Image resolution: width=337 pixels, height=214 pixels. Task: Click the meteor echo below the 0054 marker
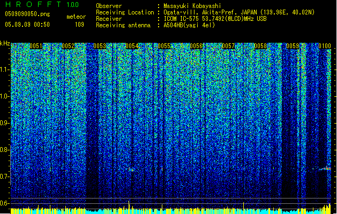click(131, 170)
